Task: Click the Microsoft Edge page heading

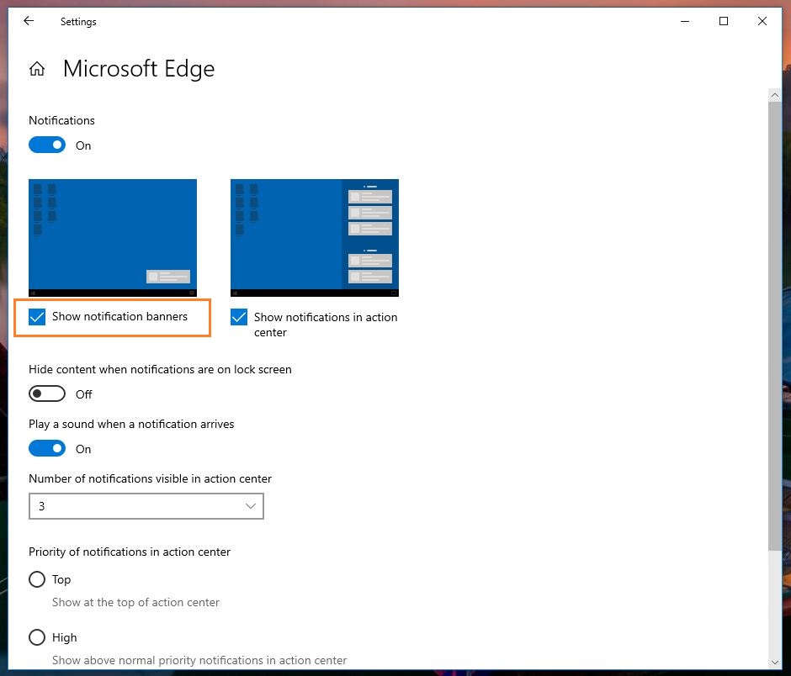Action: pyautogui.click(x=139, y=69)
